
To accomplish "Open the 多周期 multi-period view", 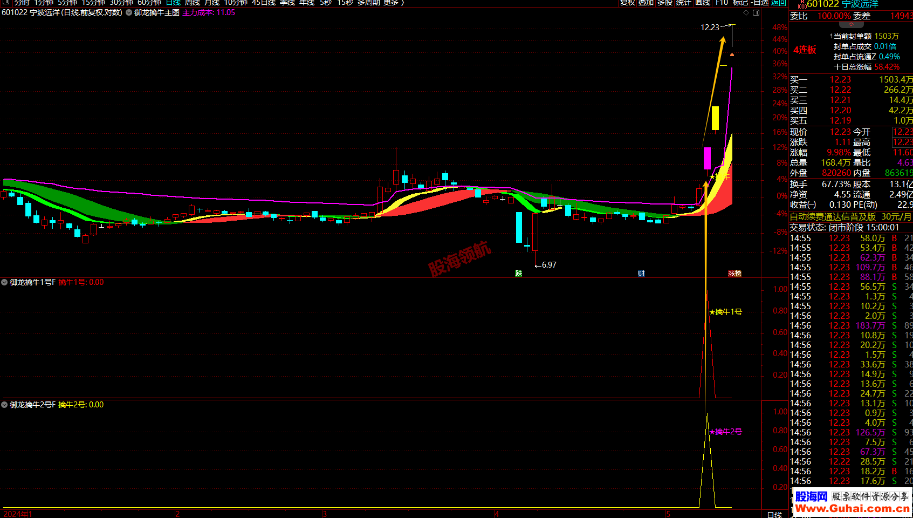I will pyautogui.click(x=369, y=2).
